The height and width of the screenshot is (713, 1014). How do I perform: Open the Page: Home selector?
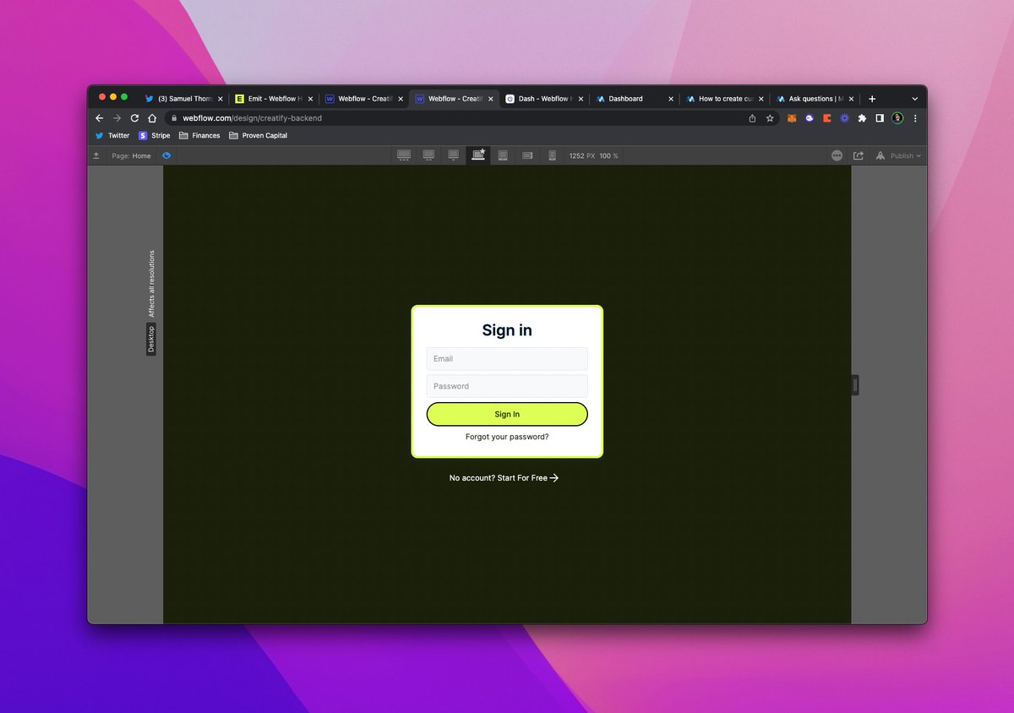132,155
